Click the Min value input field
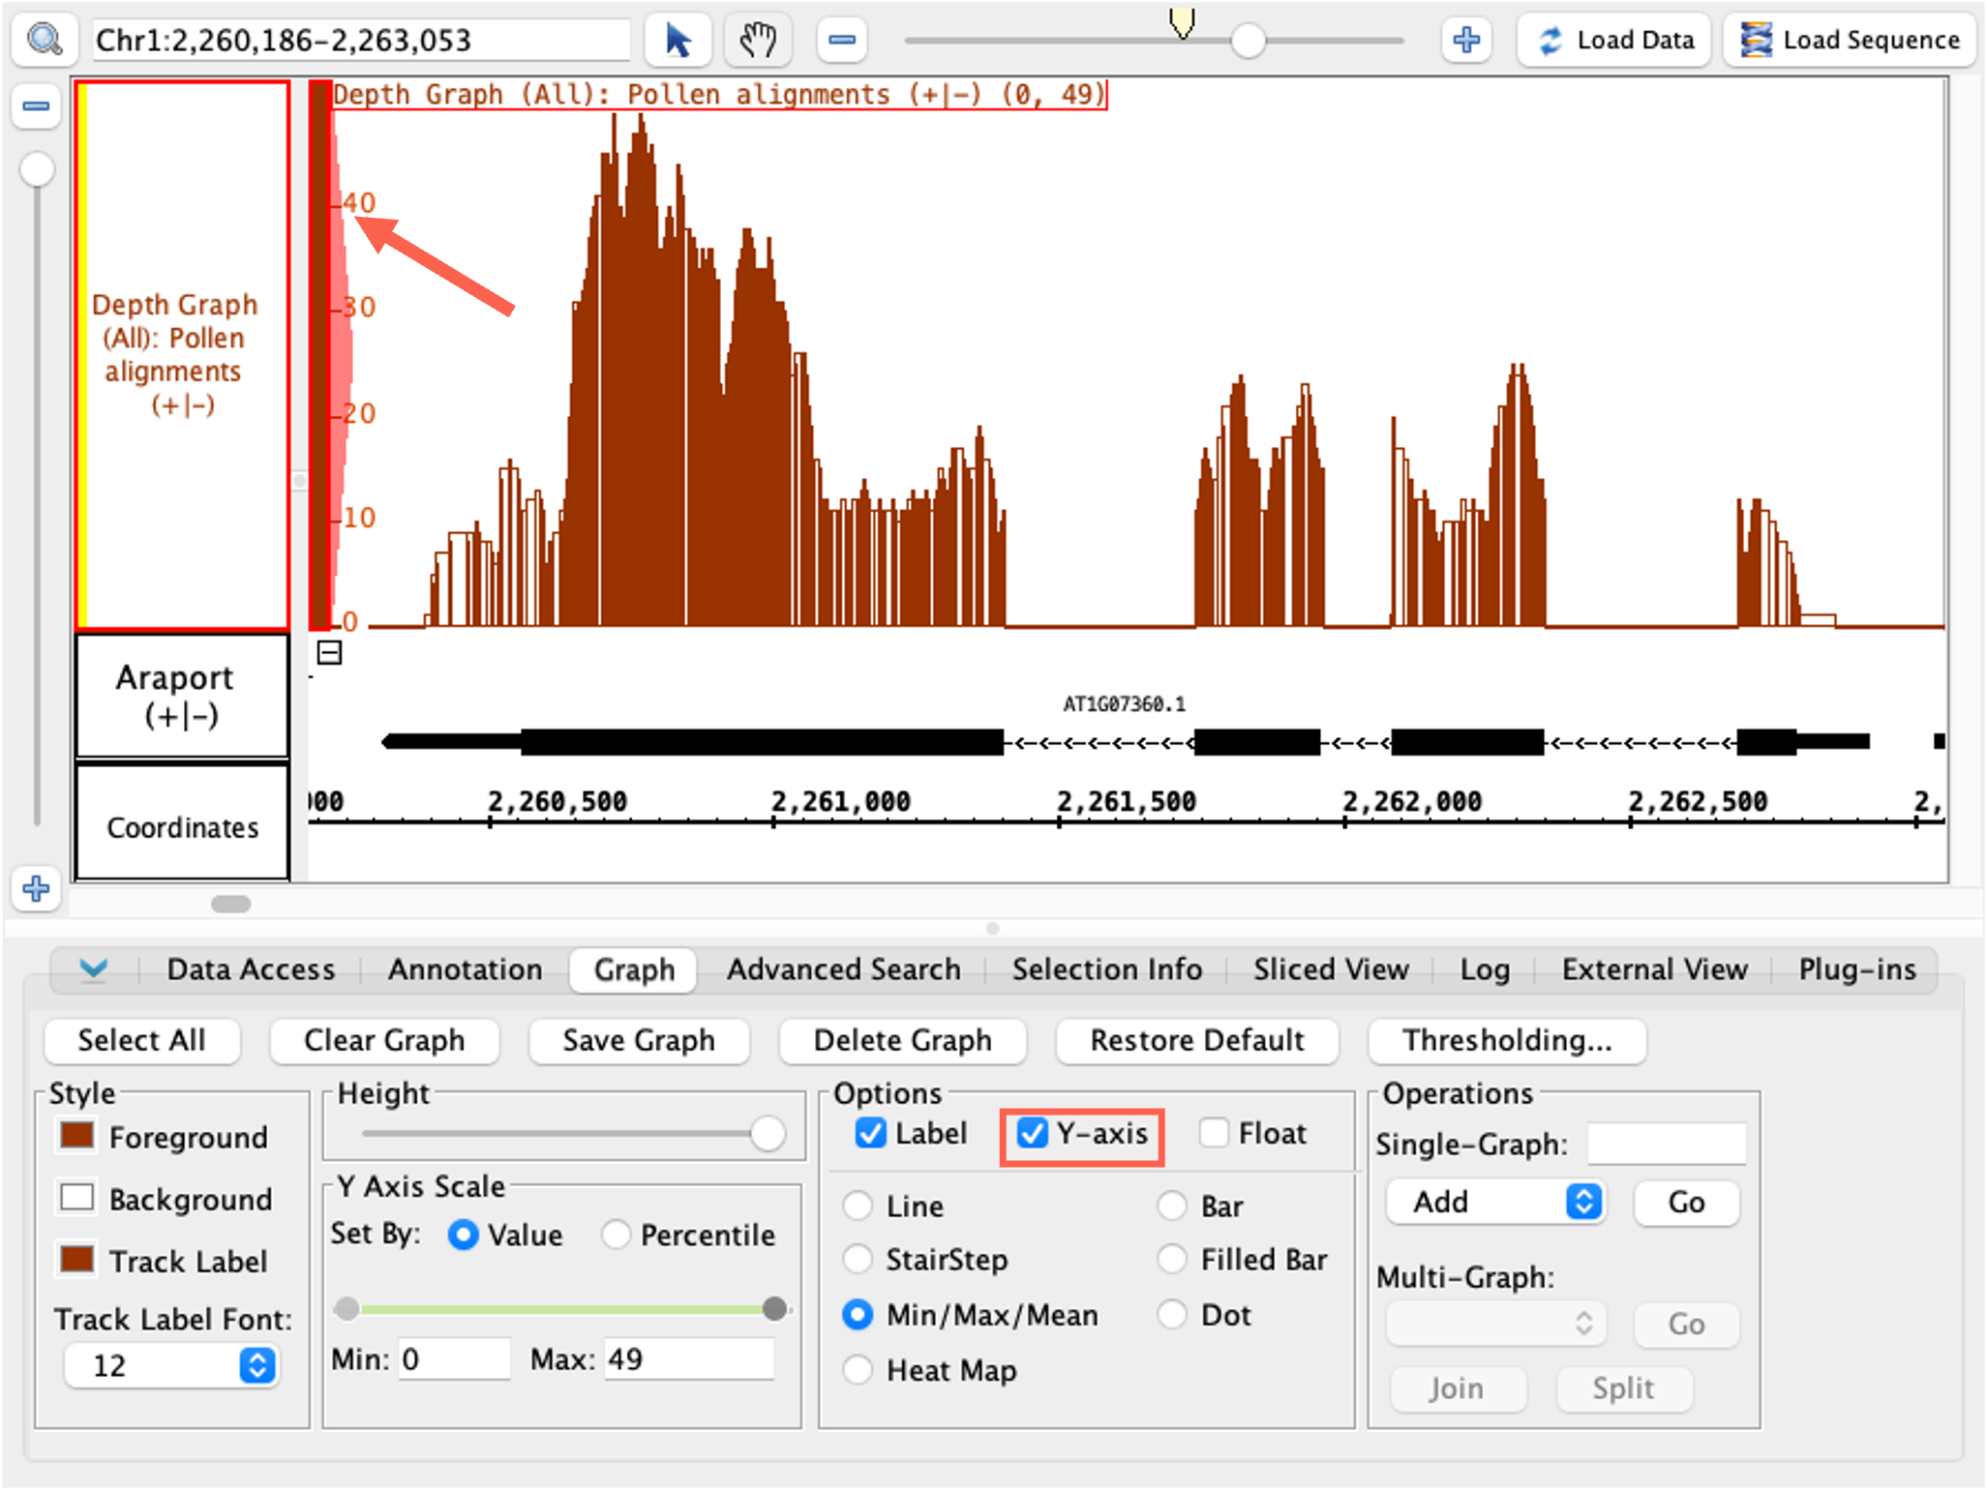The width and height of the screenshot is (1987, 1490). [x=454, y=1359]
